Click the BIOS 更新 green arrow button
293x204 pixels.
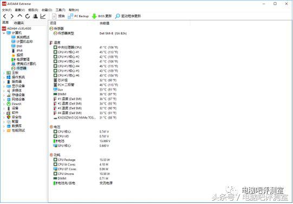pos(102,16)
